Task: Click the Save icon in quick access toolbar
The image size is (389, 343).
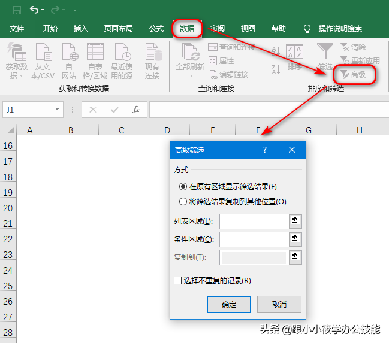Action: click(x=17, y=10)
